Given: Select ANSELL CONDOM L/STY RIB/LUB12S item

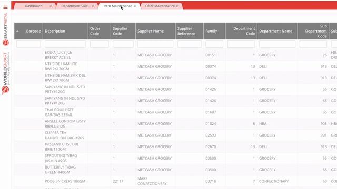Looking at the screenshot, I should (65, 124).
